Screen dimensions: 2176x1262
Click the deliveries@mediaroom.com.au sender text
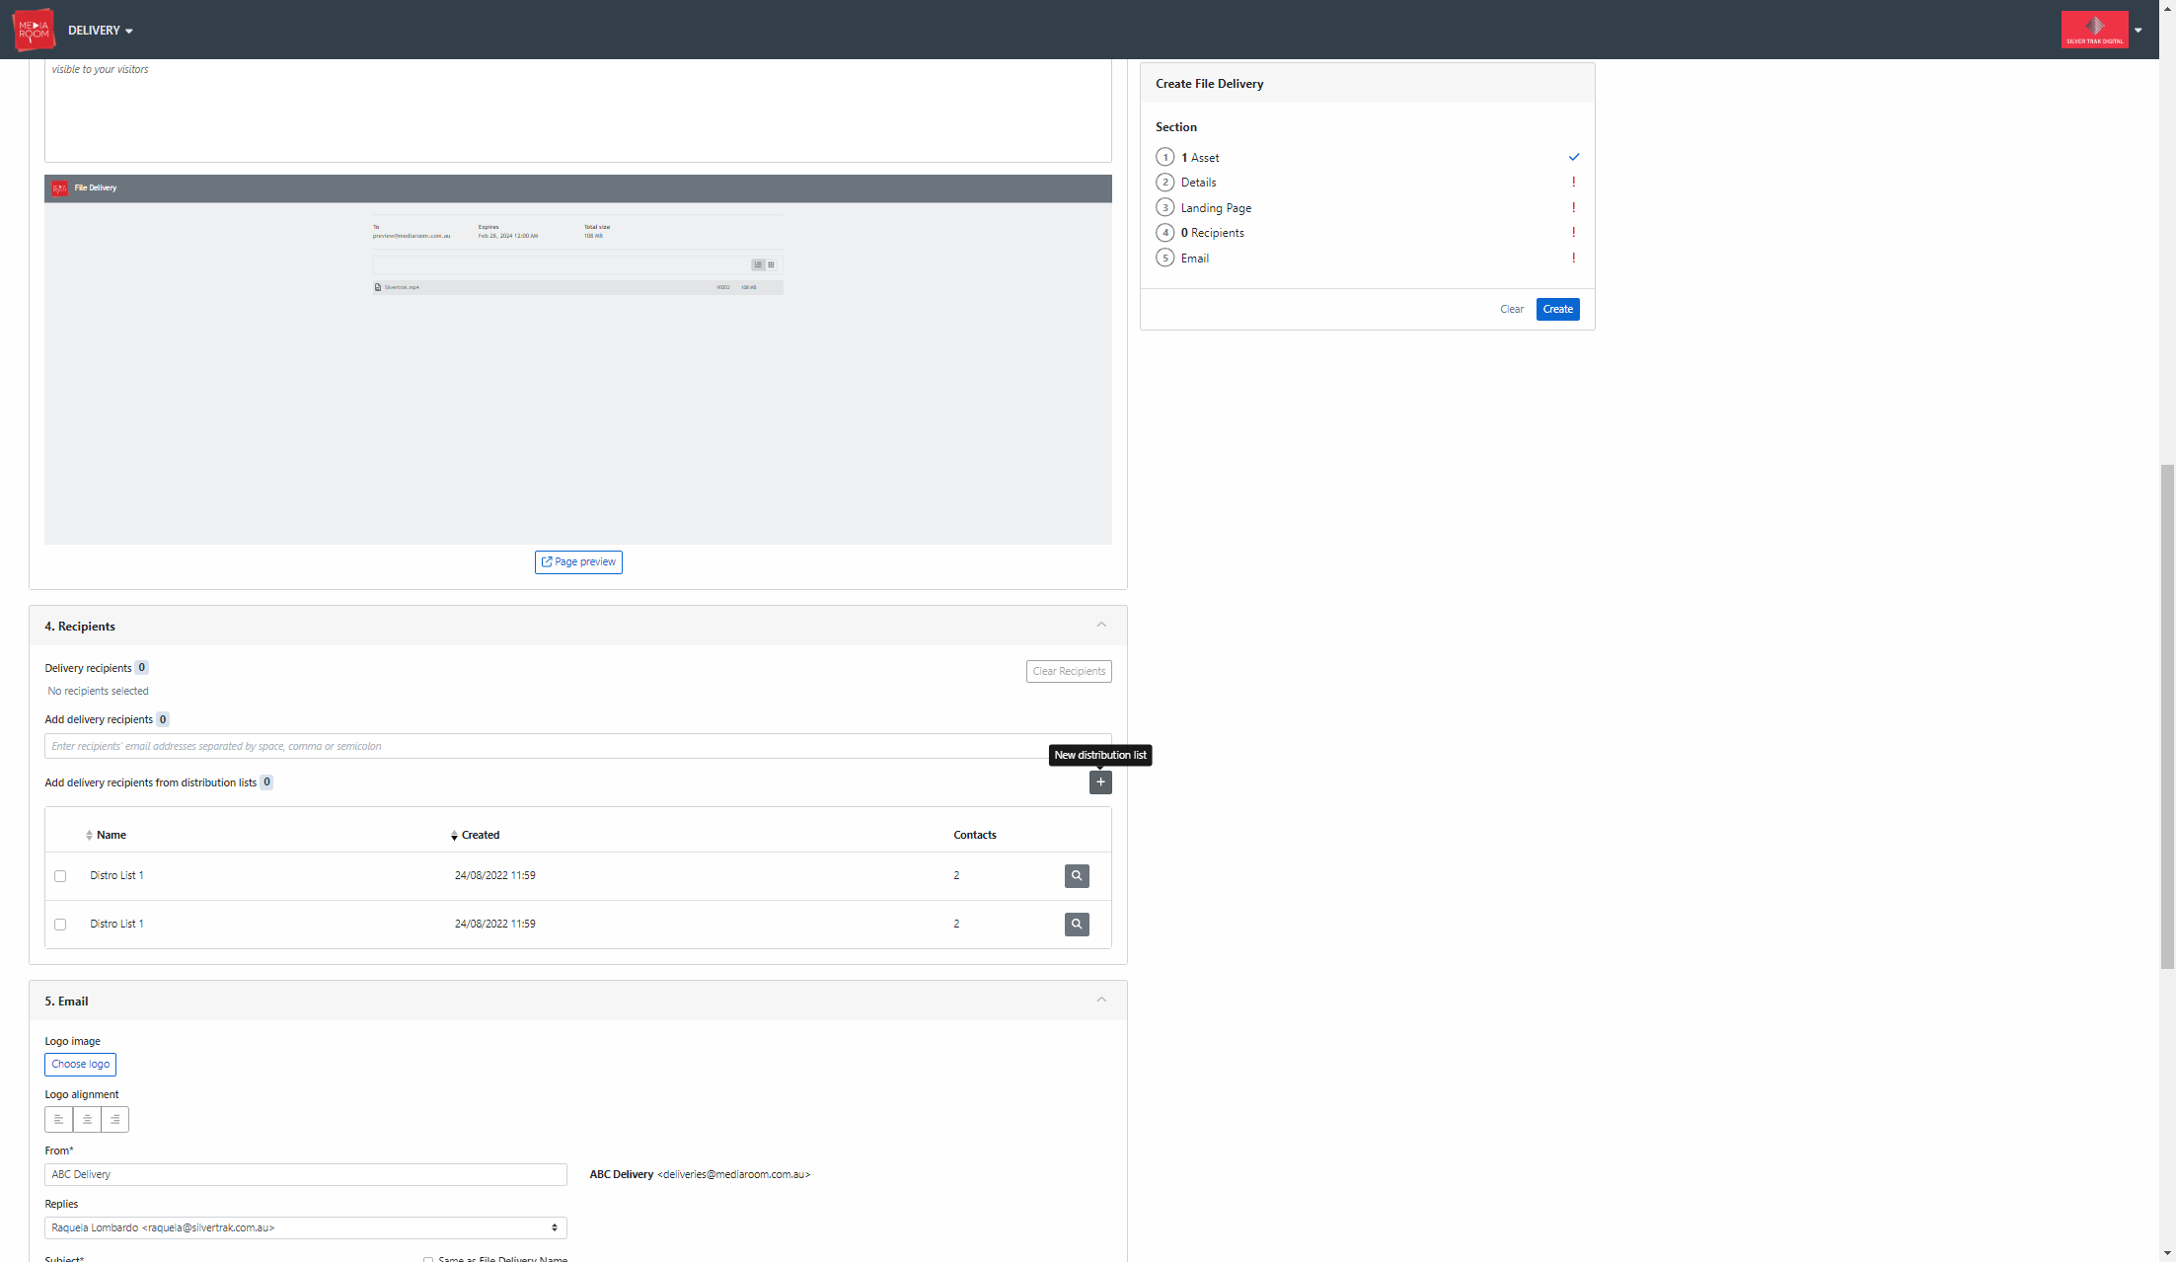(x=734, y=1175)
